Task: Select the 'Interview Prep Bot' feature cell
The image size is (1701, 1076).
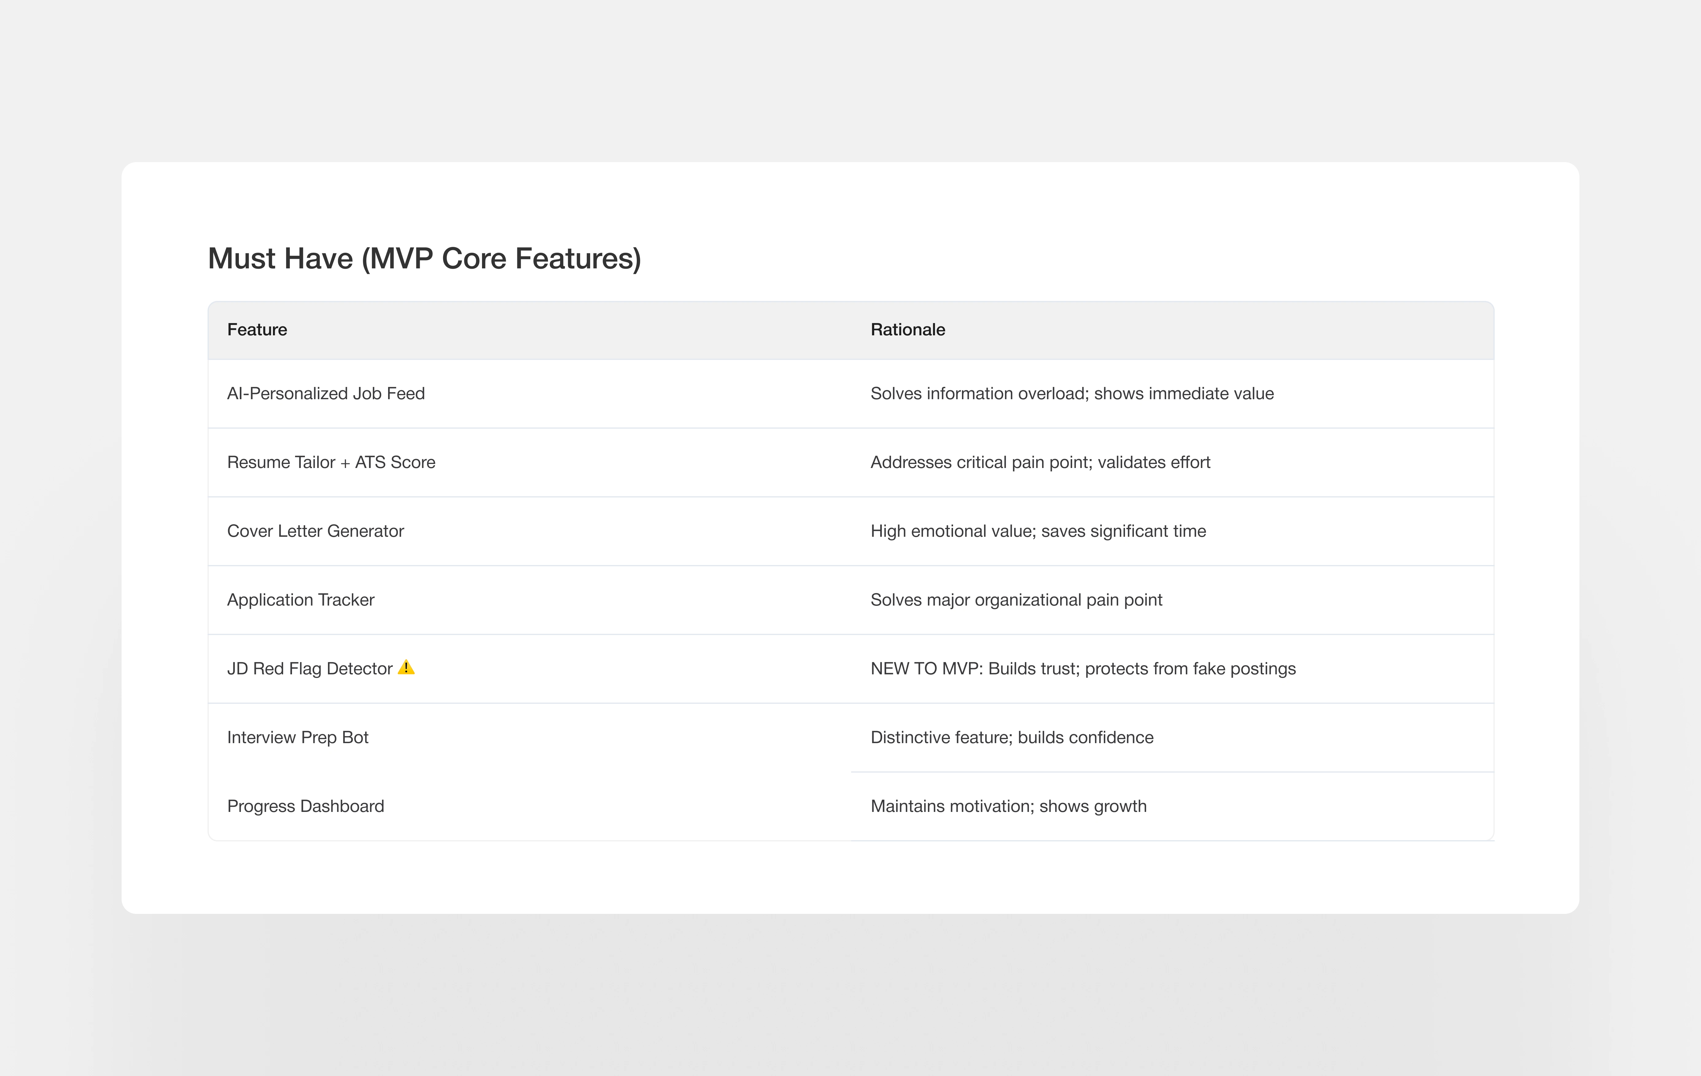Action: pos(298,738)
